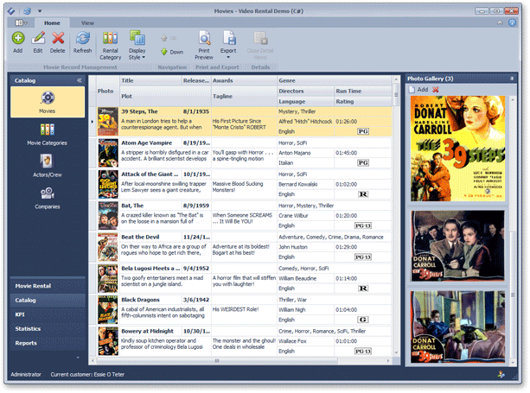This screenshot has height=393, width=530.
Task: Switch to the View ribbon tab
Action: [x=87, y=22]
